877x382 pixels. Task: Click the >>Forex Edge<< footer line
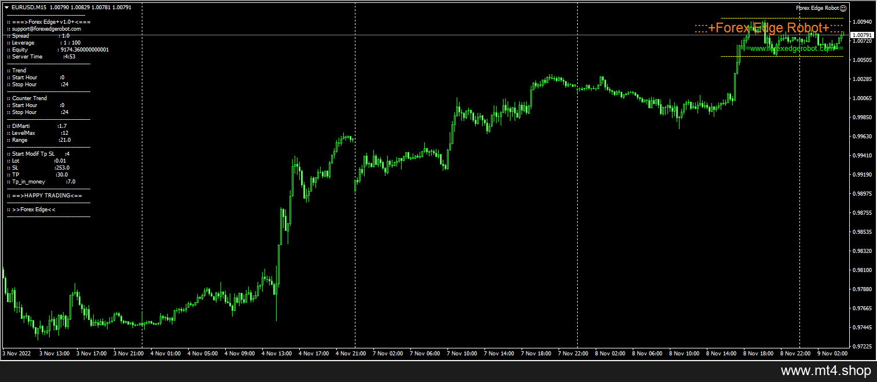(x=31, y=209)
